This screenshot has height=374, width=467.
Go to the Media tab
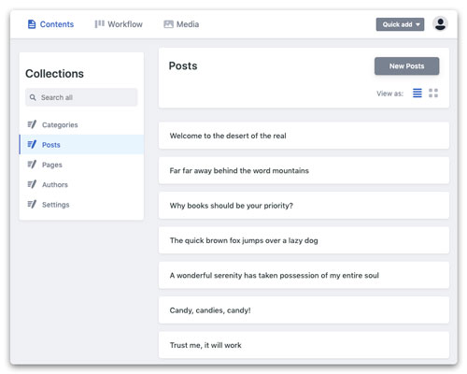(x=181, y=24)
